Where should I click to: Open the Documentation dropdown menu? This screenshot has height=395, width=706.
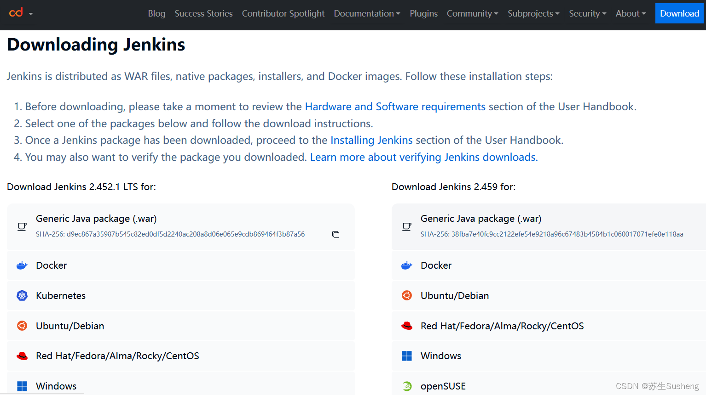367,13
